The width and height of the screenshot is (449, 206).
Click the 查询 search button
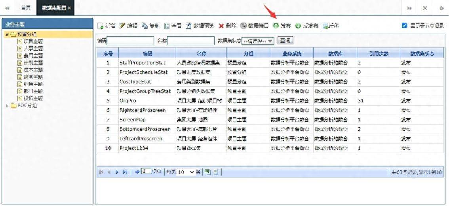(285, 41)
